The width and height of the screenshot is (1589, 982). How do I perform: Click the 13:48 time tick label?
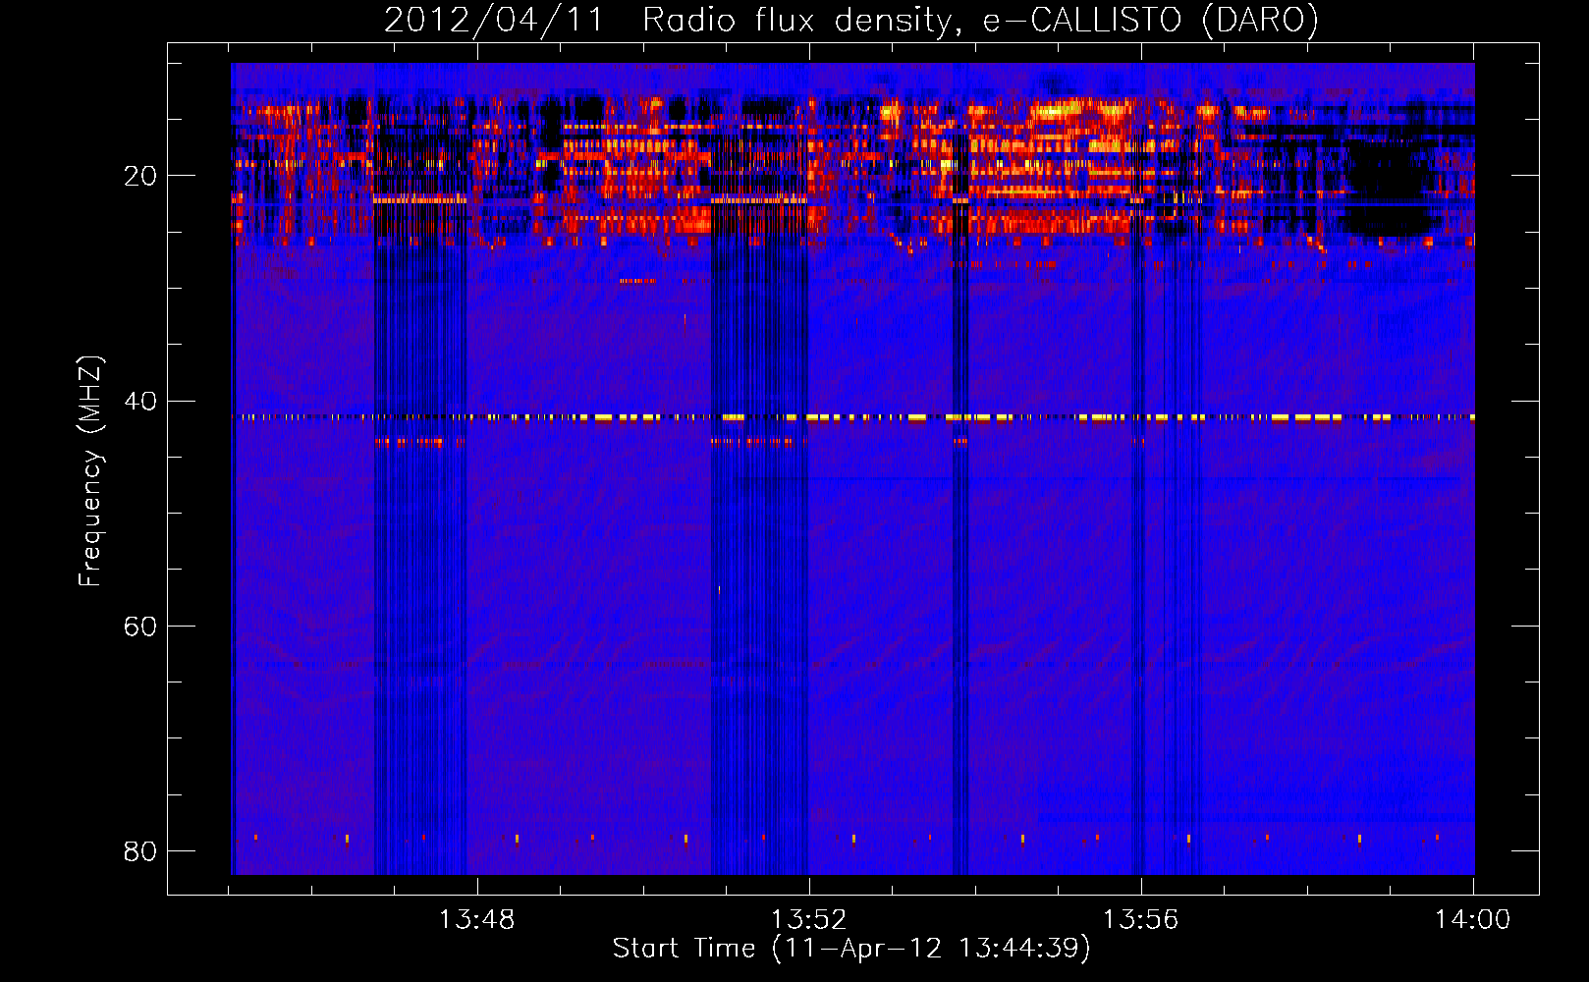(x=476, y=920)
